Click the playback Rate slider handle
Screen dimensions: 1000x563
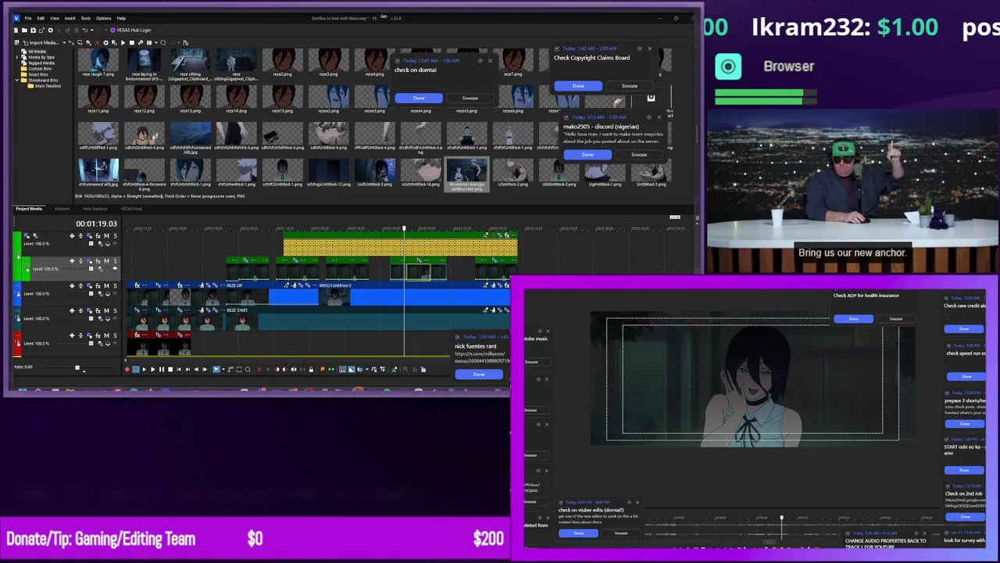coord(77,368)
